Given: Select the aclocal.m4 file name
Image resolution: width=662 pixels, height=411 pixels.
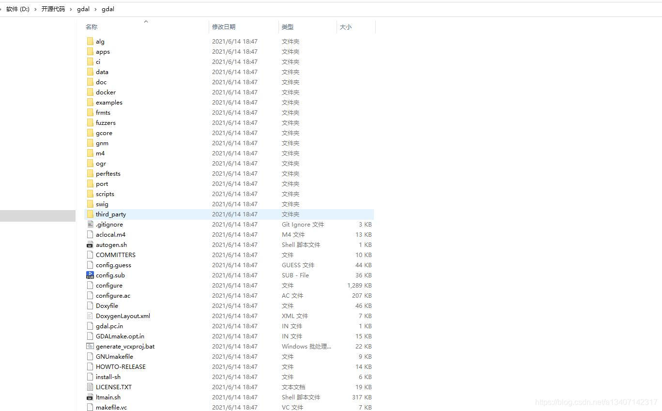Looking at the screenshot, I should click(x=110, y=235).
